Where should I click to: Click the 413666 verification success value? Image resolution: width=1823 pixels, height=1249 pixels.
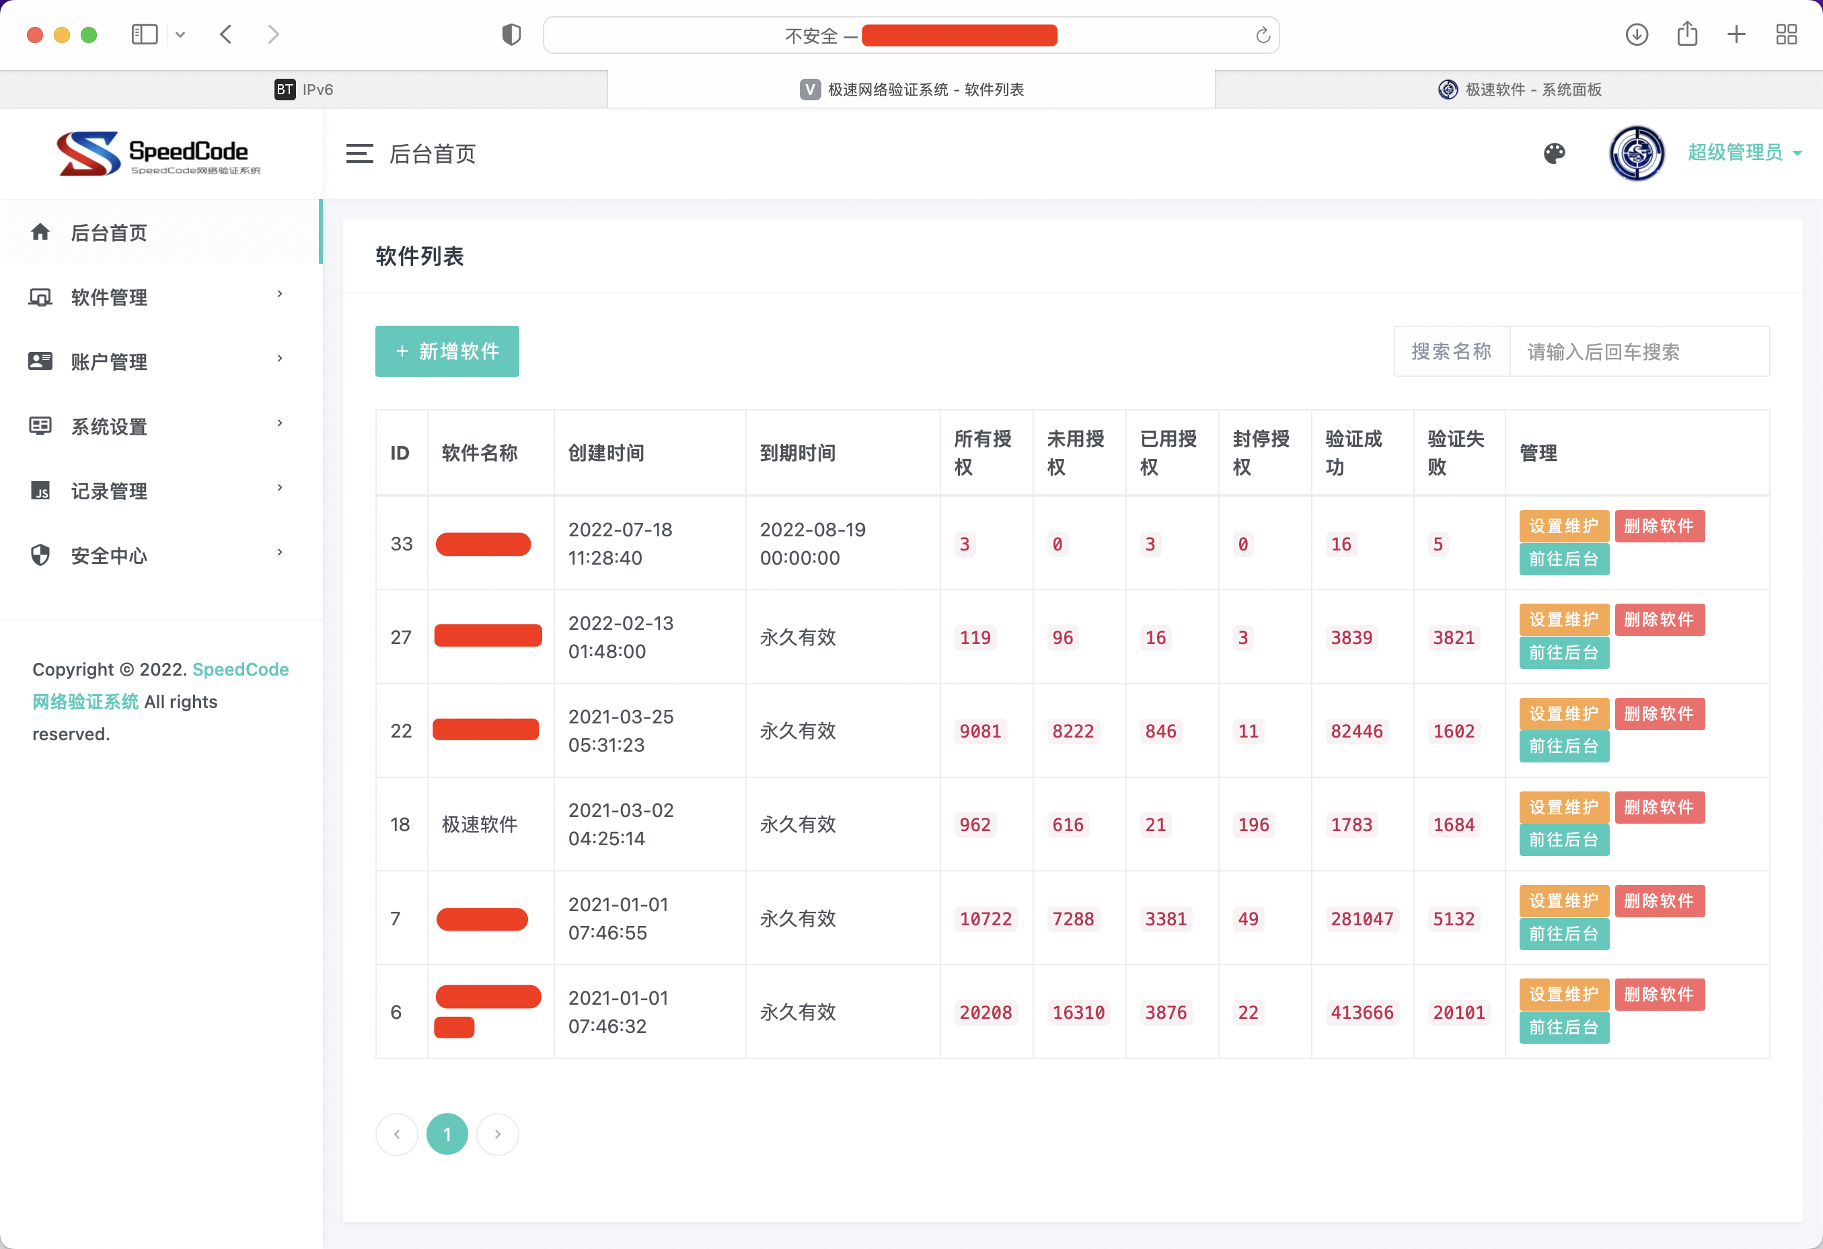pyautogui.click(x=1362, y=1012)
